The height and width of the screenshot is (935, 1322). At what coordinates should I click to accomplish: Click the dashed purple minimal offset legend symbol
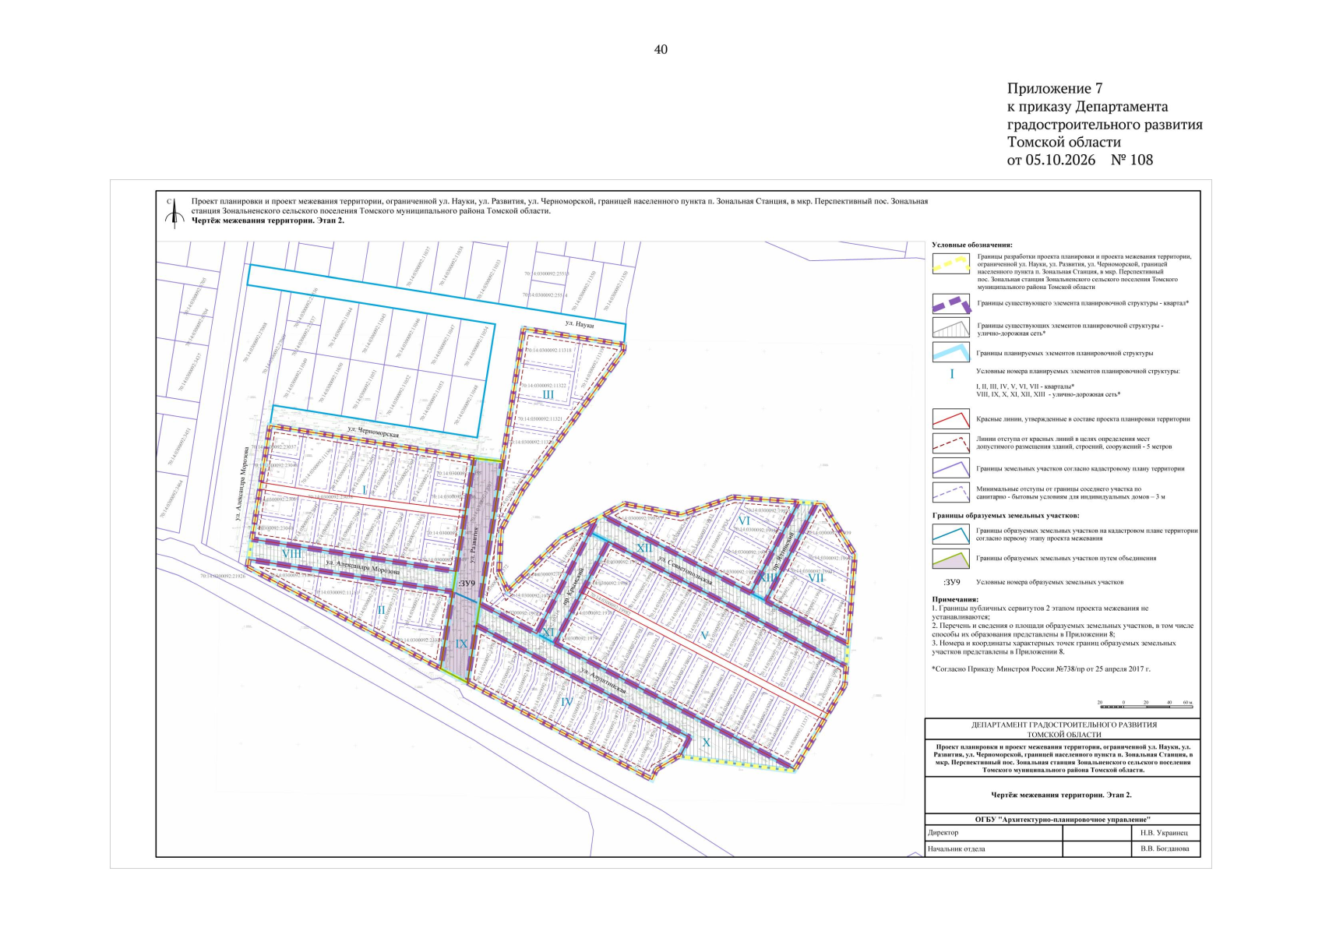(x=950, y=492)
